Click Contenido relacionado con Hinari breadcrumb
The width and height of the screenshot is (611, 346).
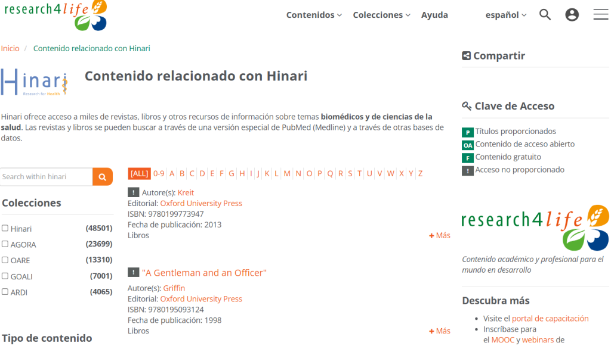pos(91,49)
